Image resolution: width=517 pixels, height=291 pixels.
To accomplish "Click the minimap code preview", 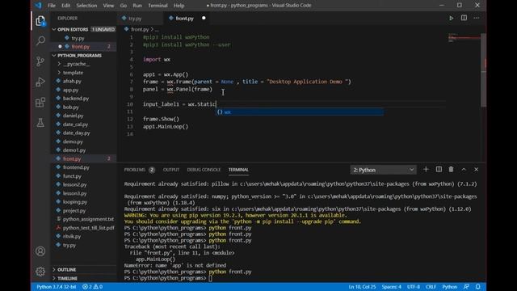I will [464, 38].
